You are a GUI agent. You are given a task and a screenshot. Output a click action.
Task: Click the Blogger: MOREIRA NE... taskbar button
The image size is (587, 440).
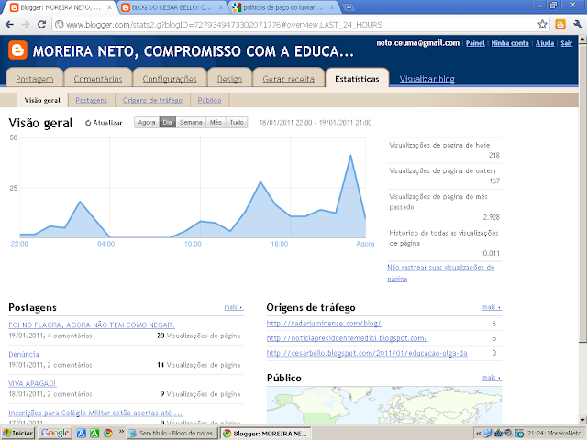(265, 434)
